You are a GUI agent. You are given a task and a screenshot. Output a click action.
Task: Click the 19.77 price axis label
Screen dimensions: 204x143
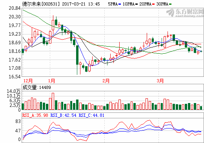tap(15, 25)
